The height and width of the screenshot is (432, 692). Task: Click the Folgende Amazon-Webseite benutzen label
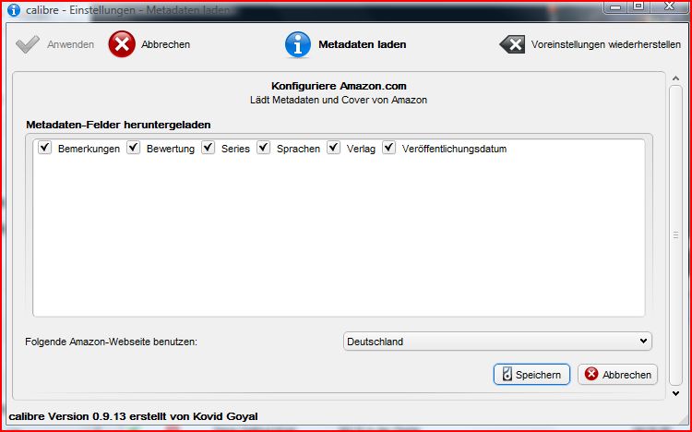[x=112, y=342]
